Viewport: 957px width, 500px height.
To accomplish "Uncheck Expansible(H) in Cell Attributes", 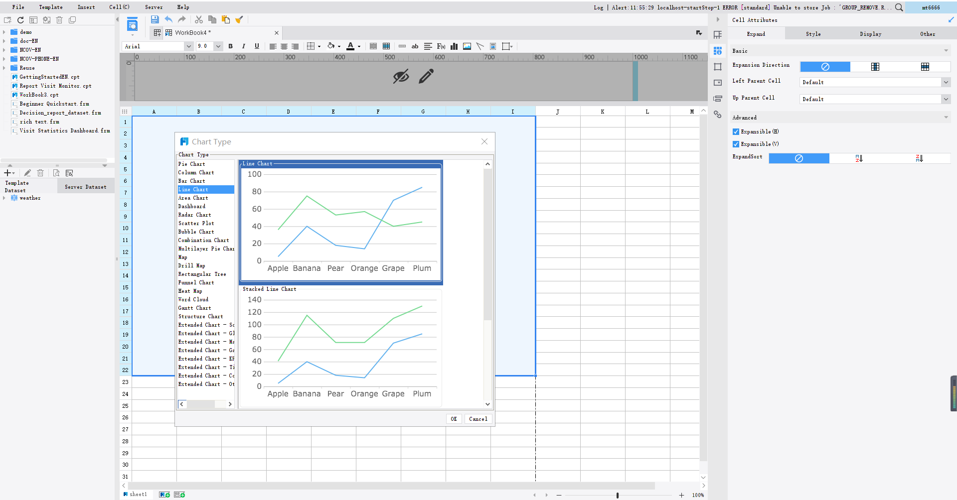I will 736,131.
